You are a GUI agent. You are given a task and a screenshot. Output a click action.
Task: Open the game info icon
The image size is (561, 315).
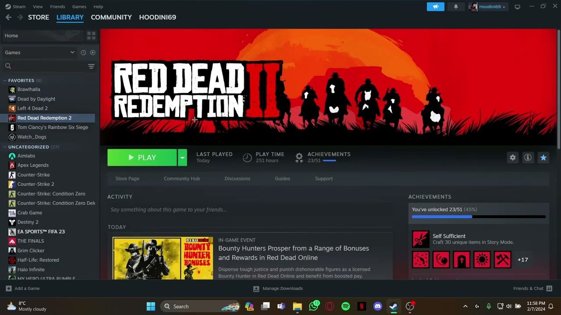528,157
